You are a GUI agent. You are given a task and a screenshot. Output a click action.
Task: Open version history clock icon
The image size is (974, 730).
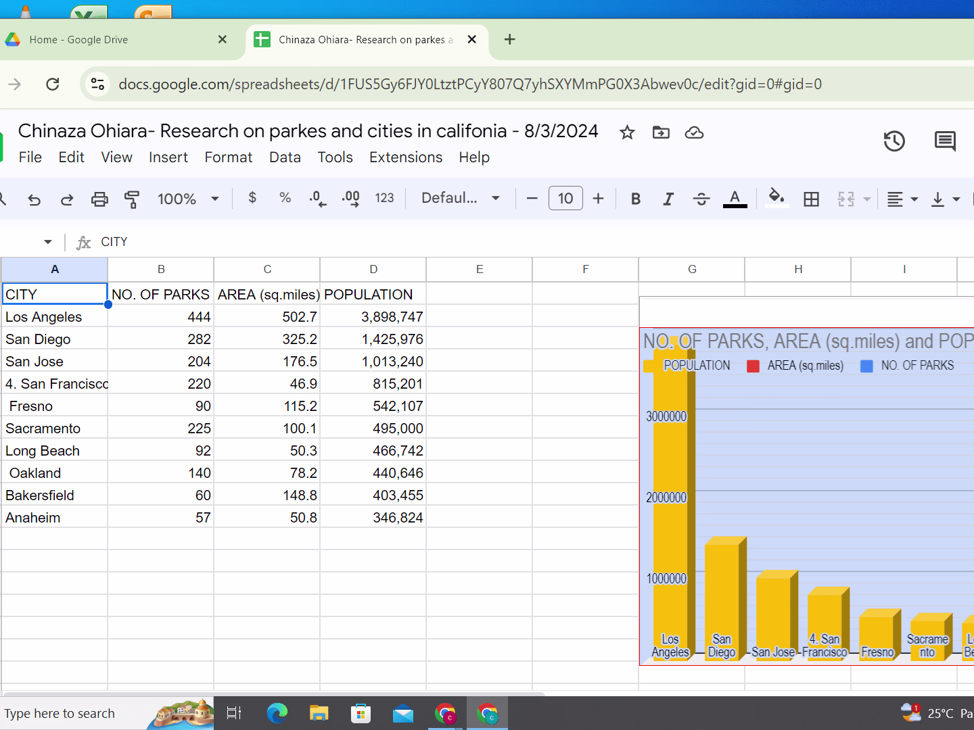[x=894, y=141]
